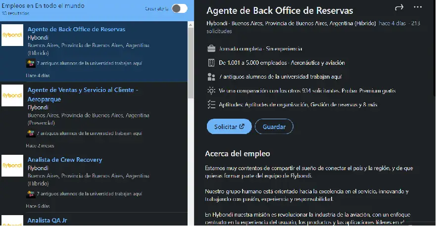
Task: Click Flybondi logo on Crew Recovery listing
Action: (12, 166)
